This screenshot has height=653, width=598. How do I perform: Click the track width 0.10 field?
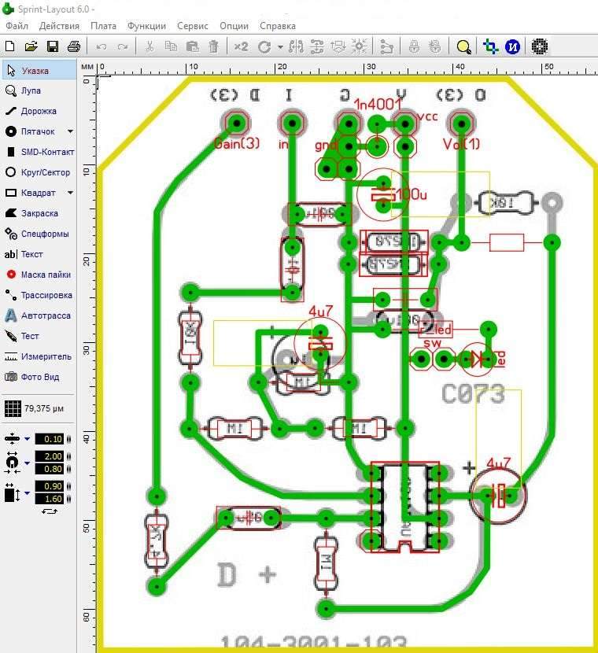(x=54, y=439)
